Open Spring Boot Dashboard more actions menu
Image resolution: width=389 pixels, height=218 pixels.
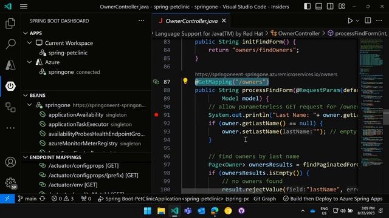[x=142, y=21]
